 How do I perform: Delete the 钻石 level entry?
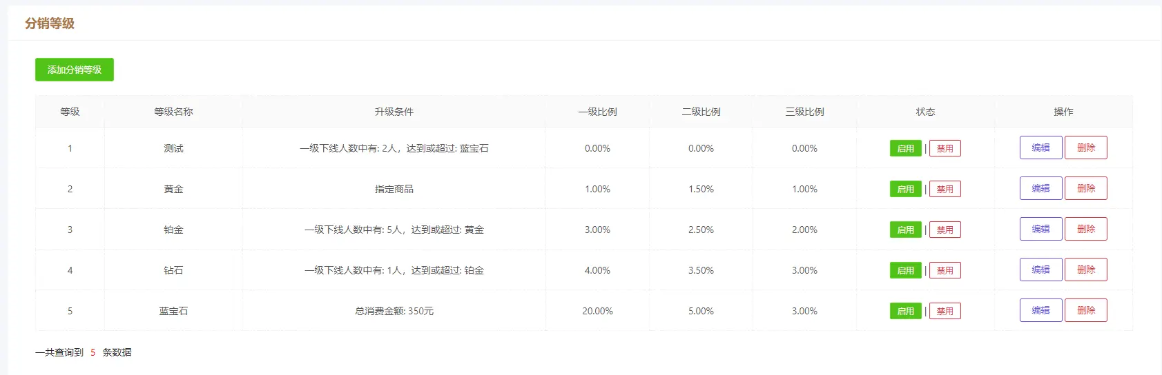pyautogui.click(x=1085, y=270)
